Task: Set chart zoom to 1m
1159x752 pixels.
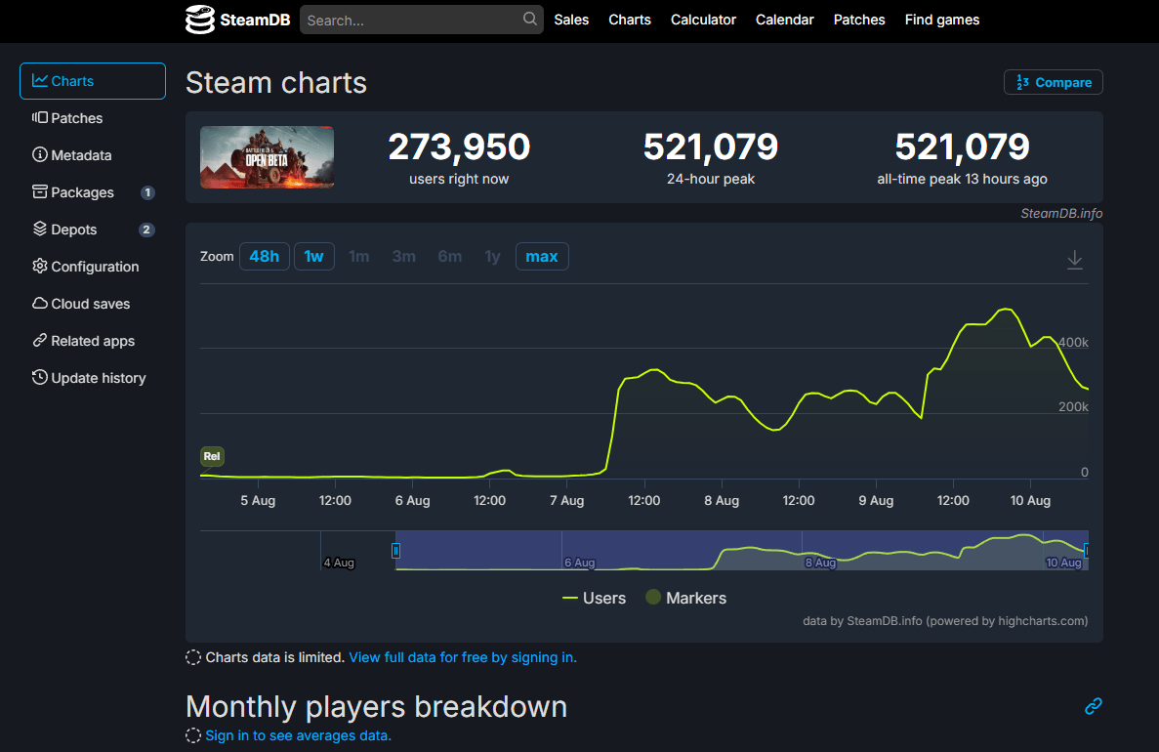Action: click(359, 257)
